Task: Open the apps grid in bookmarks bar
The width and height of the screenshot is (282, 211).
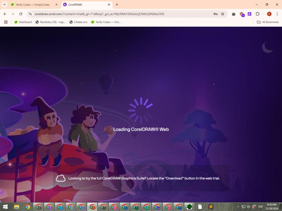Action: (x=6, y=22)
